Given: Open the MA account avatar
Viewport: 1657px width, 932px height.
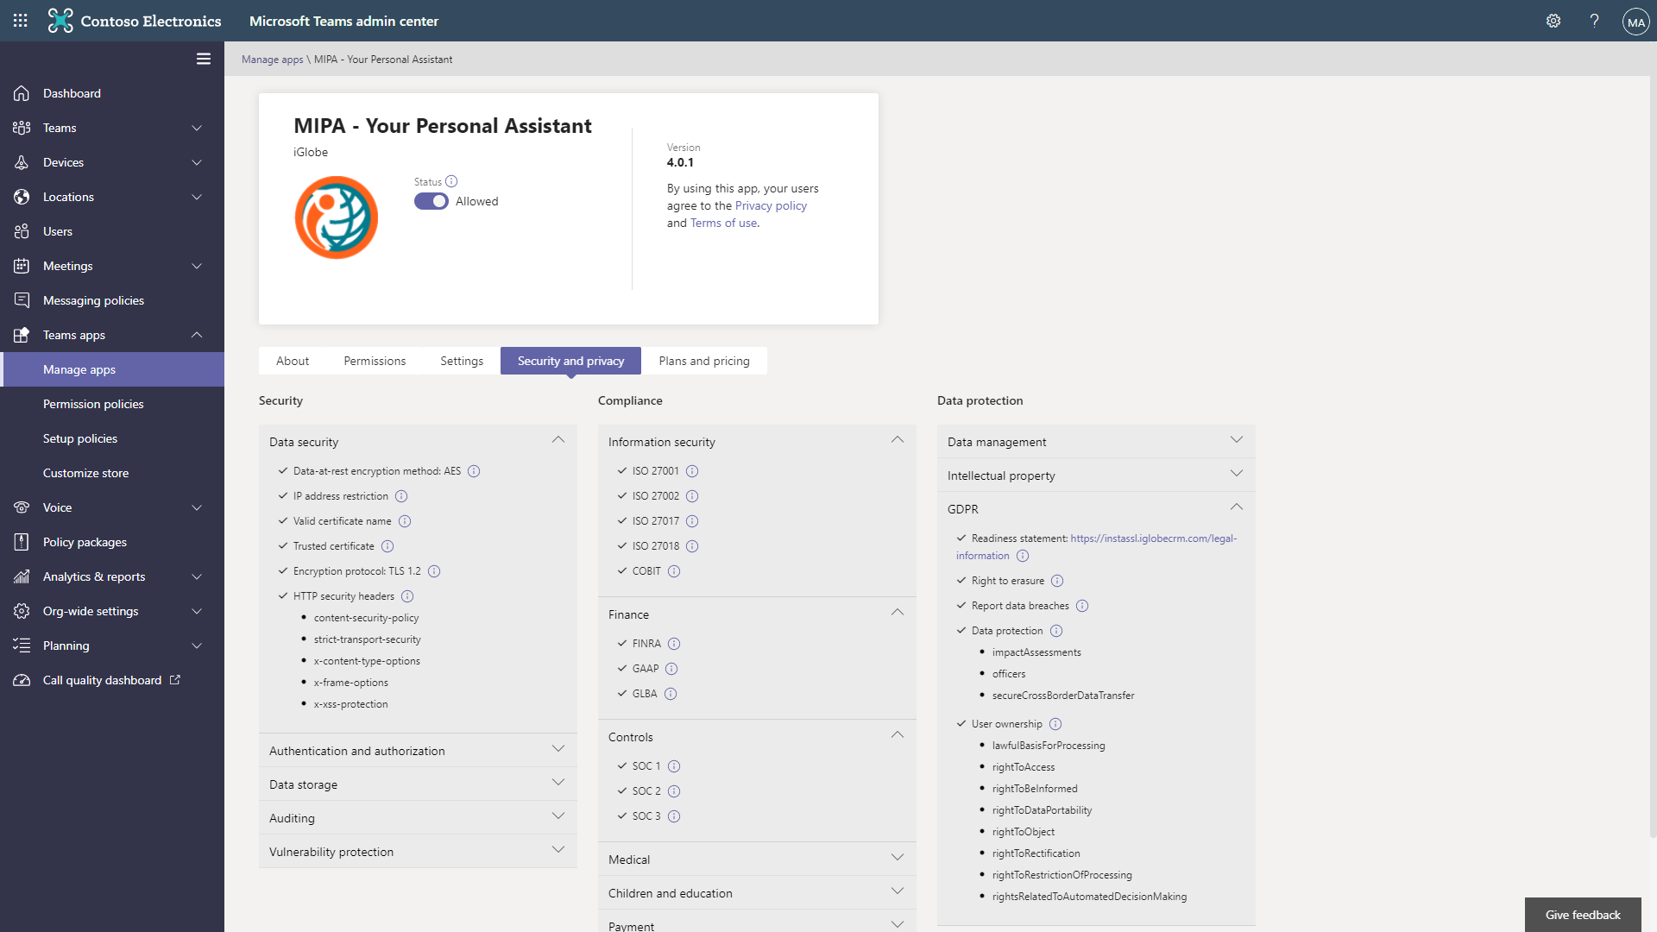Looking at the screenshot, I should coord(1635,22).
